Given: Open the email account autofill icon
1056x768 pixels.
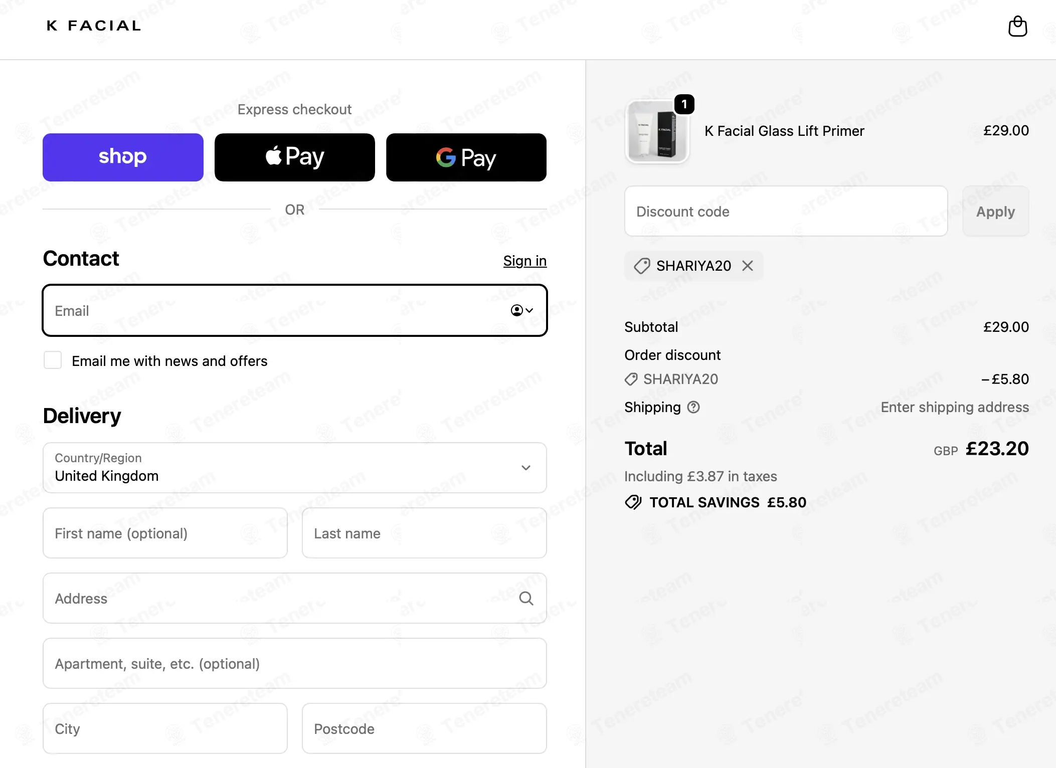Looking at the screenshot, I should [521, 310].
